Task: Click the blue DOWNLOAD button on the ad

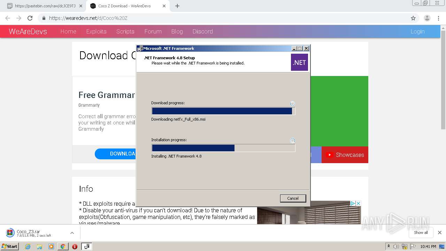Action: pyautogui.click(x=115, y=154)
